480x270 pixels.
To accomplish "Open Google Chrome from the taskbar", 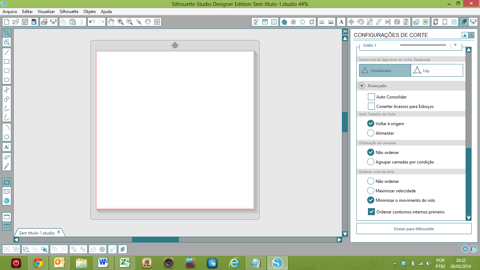I will (x=38, y=263).
